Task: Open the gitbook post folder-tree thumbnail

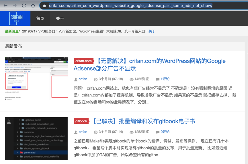Action: [36, 139]
